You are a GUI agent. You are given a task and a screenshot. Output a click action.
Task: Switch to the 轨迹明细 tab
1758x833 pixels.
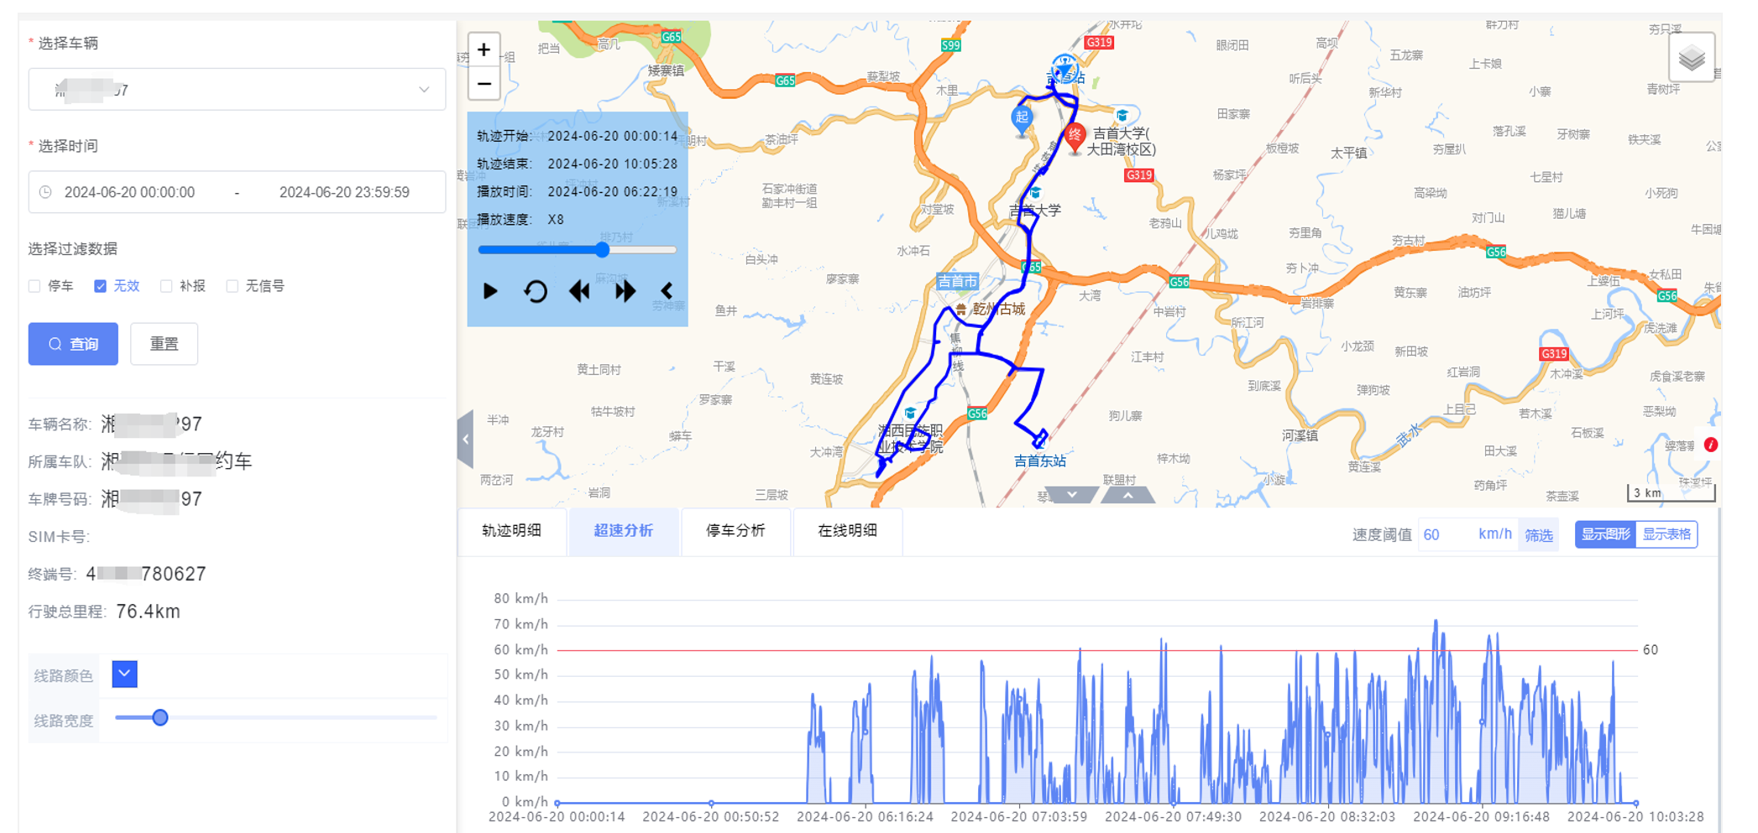point(511,530)
